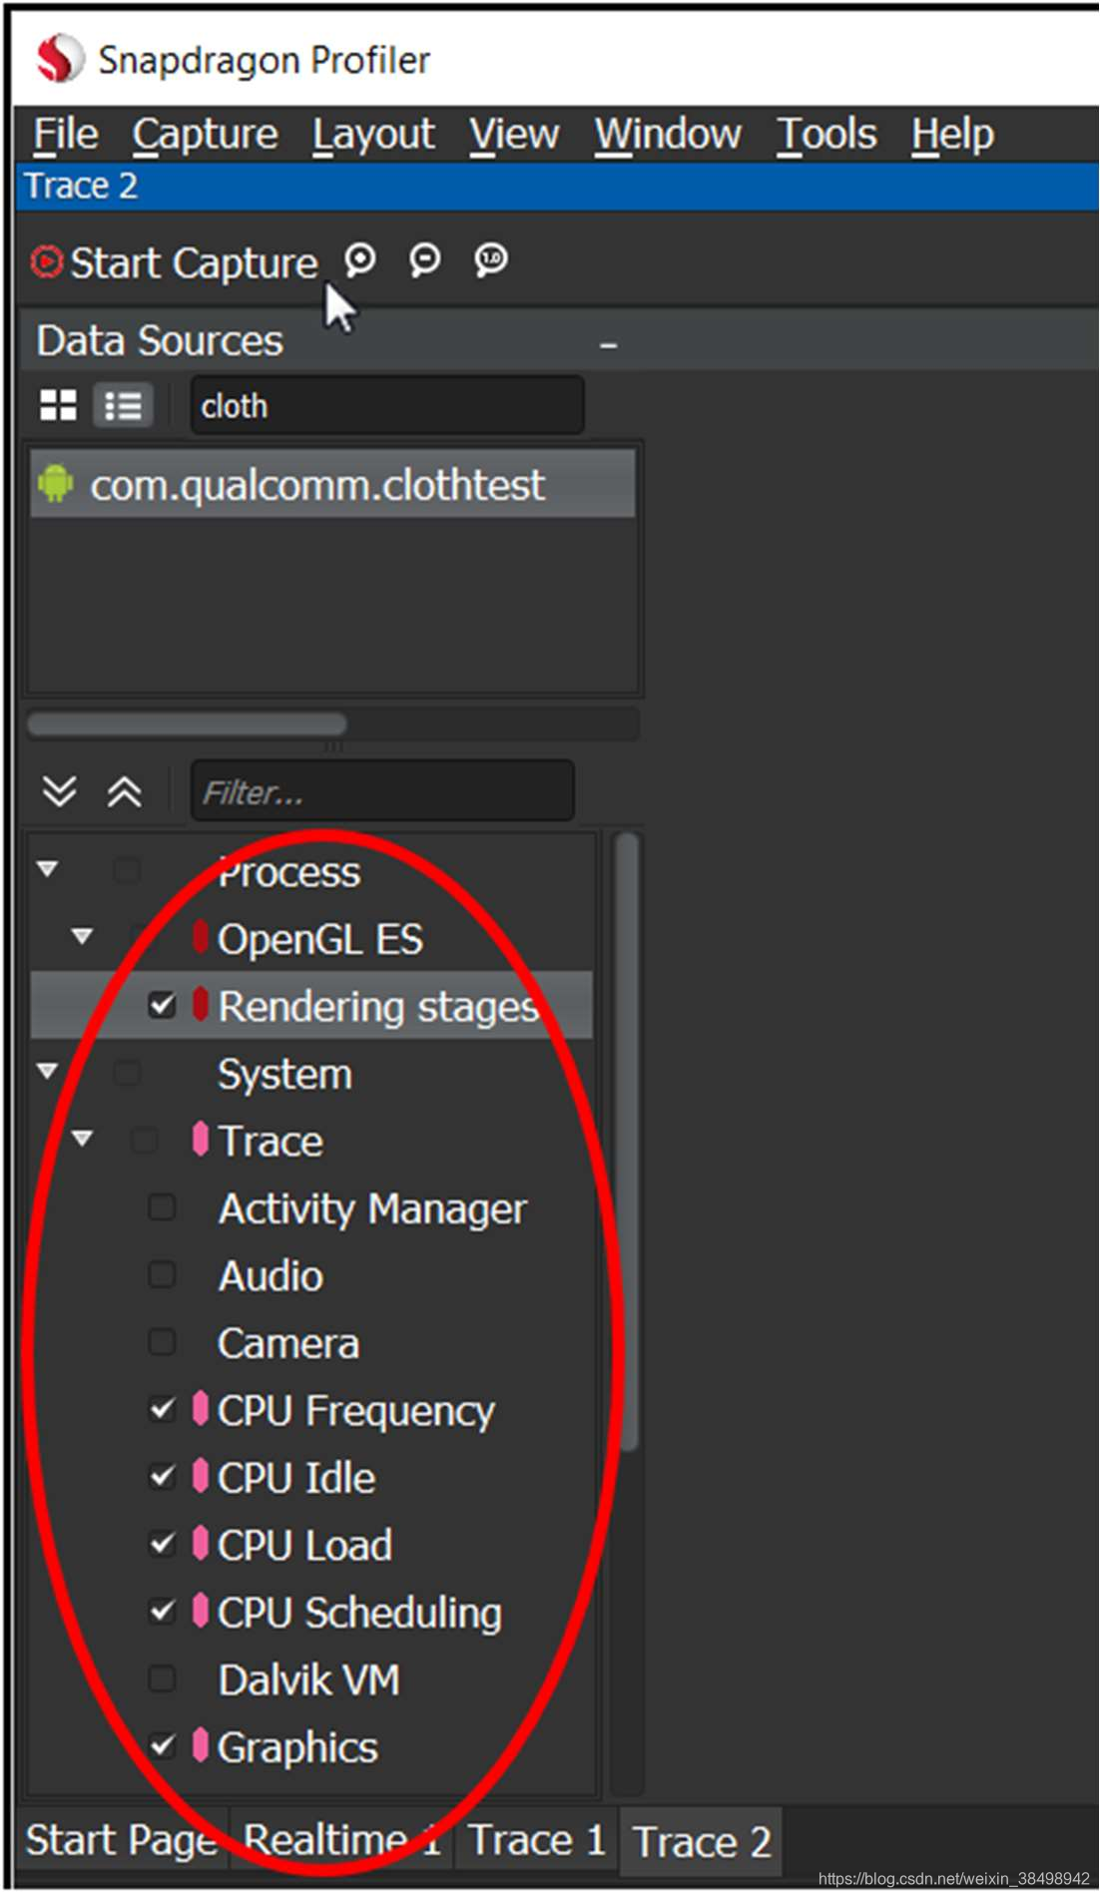
Task: Select the Activity Manager row text
Action: (371, 1208)
